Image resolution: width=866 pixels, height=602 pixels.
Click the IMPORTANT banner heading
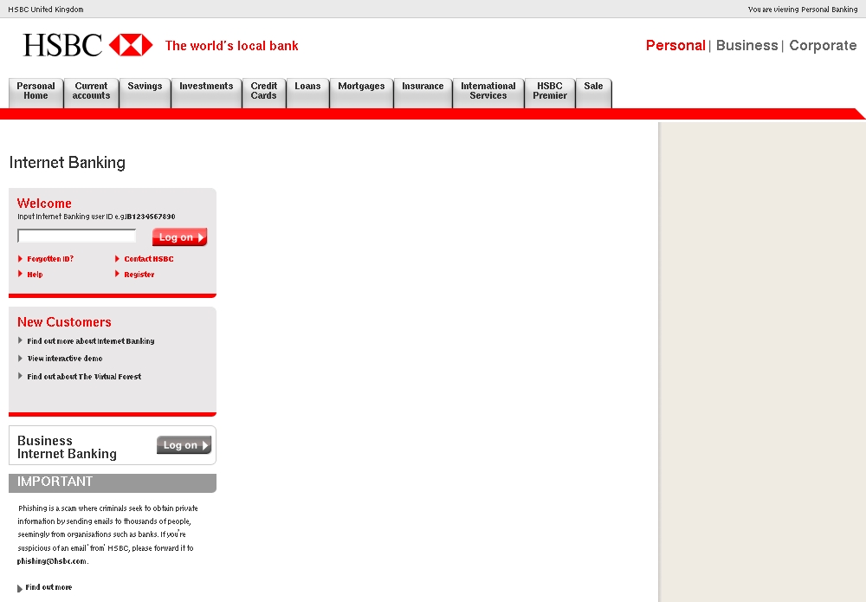coord(55,482)
